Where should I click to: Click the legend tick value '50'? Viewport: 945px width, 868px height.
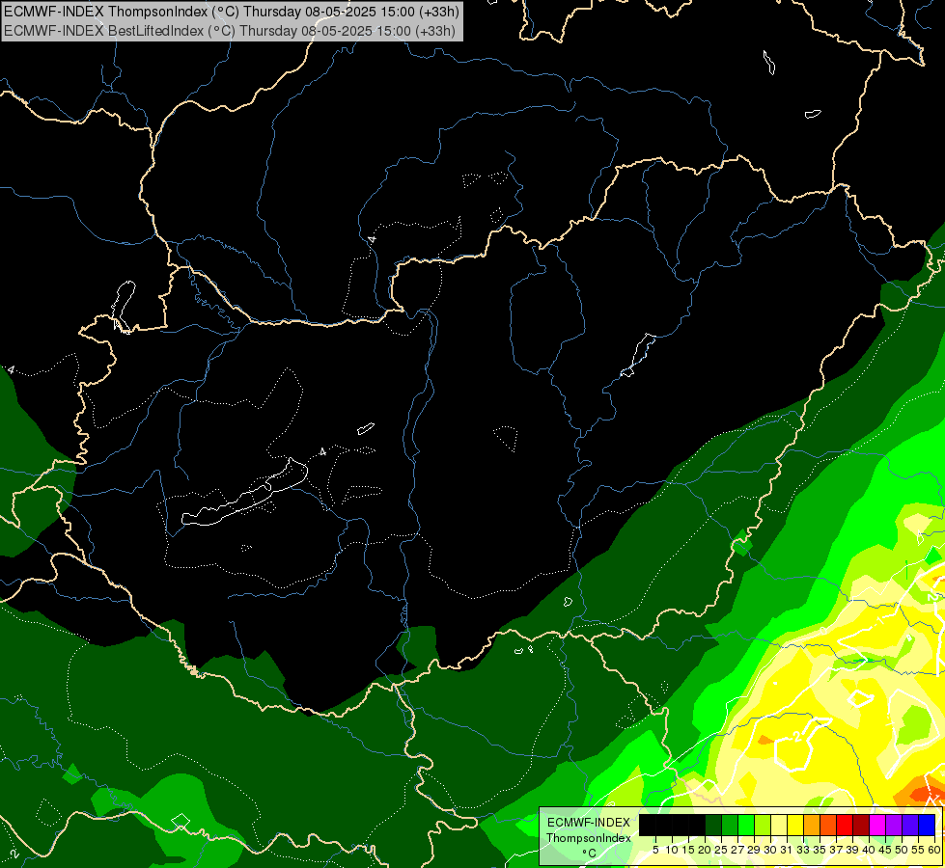903,850
